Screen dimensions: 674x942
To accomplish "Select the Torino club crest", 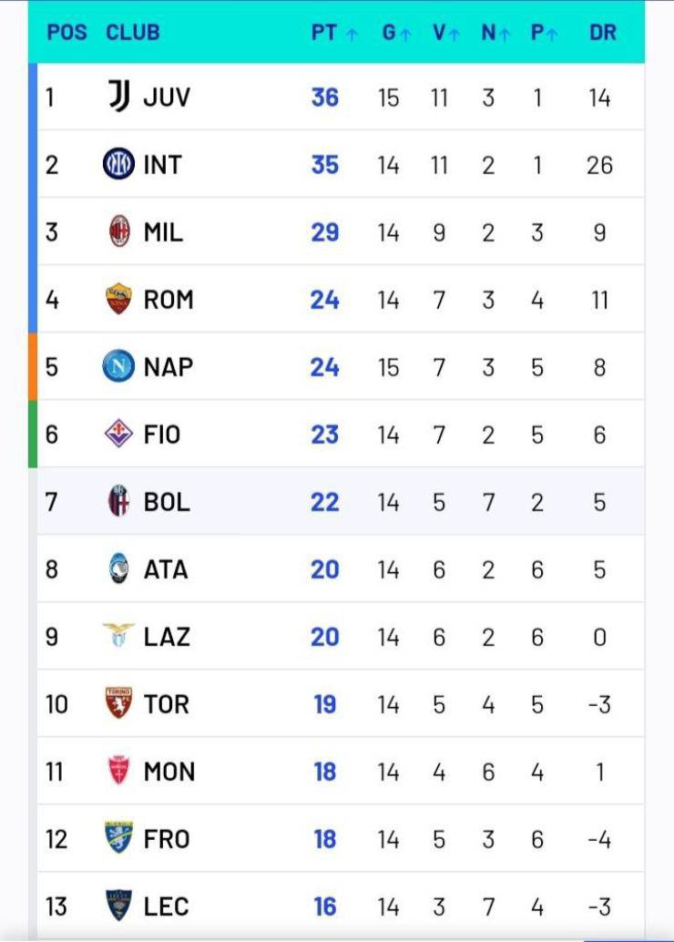I will (x=118, y=704).
